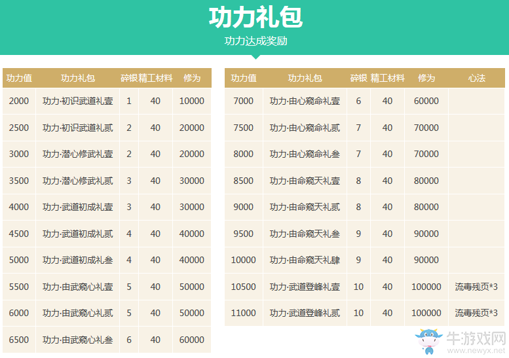Click the 3000 功力值 cell
509x358 pixels.
coord(19,154)
